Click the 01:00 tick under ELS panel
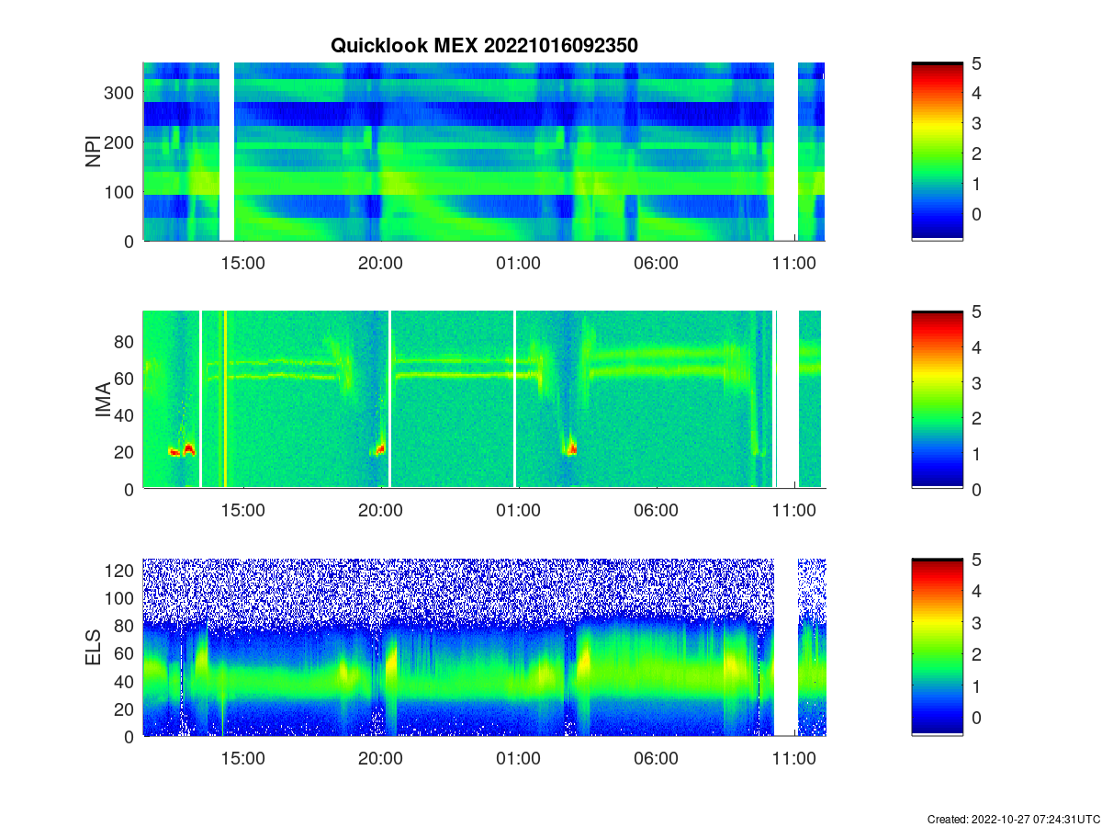Viewport: 1102px width, 827px height. (519, 759)
